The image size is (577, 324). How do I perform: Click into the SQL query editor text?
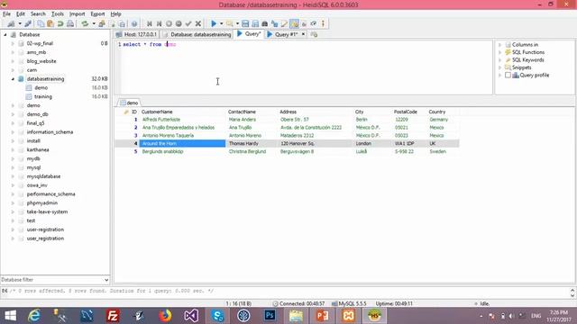click(x=306, y=67)
